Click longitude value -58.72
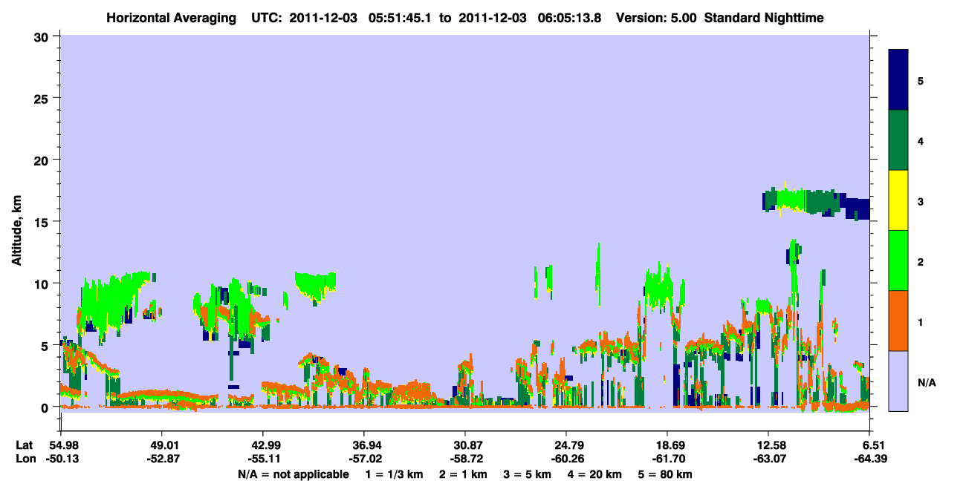The image size is (966, 495). [465, 459]
